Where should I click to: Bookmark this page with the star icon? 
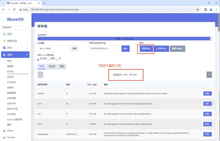(198, 9)
